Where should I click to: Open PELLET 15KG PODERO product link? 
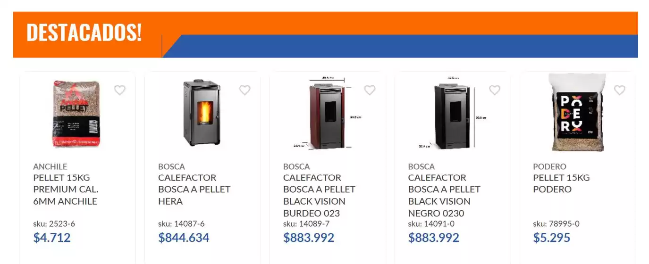562,183
